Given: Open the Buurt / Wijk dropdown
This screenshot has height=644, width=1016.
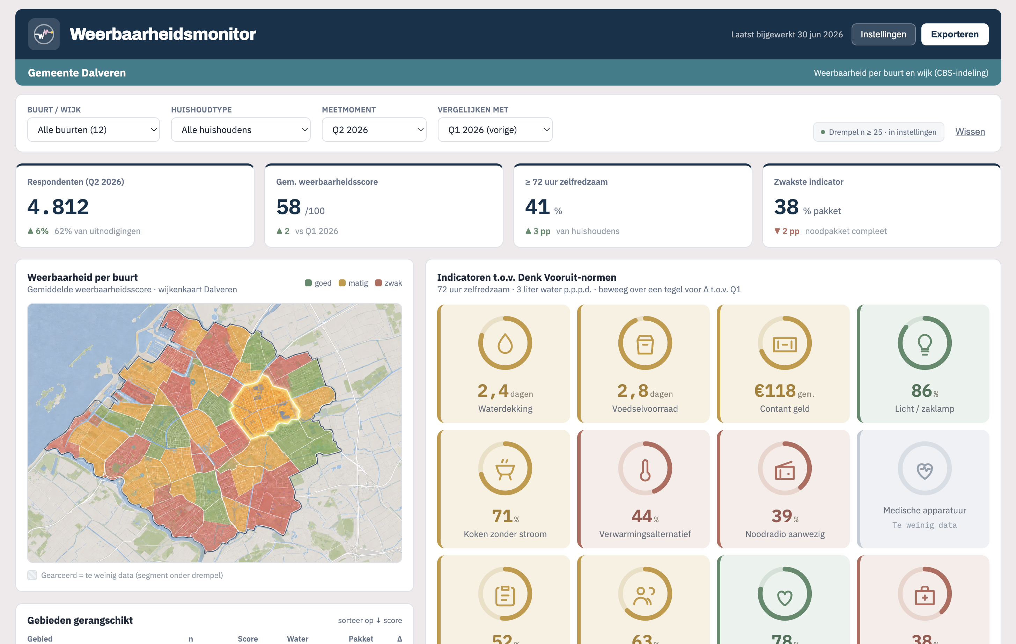Looking at the screenshot, I should pyautogui.click(x=93, y=130).
